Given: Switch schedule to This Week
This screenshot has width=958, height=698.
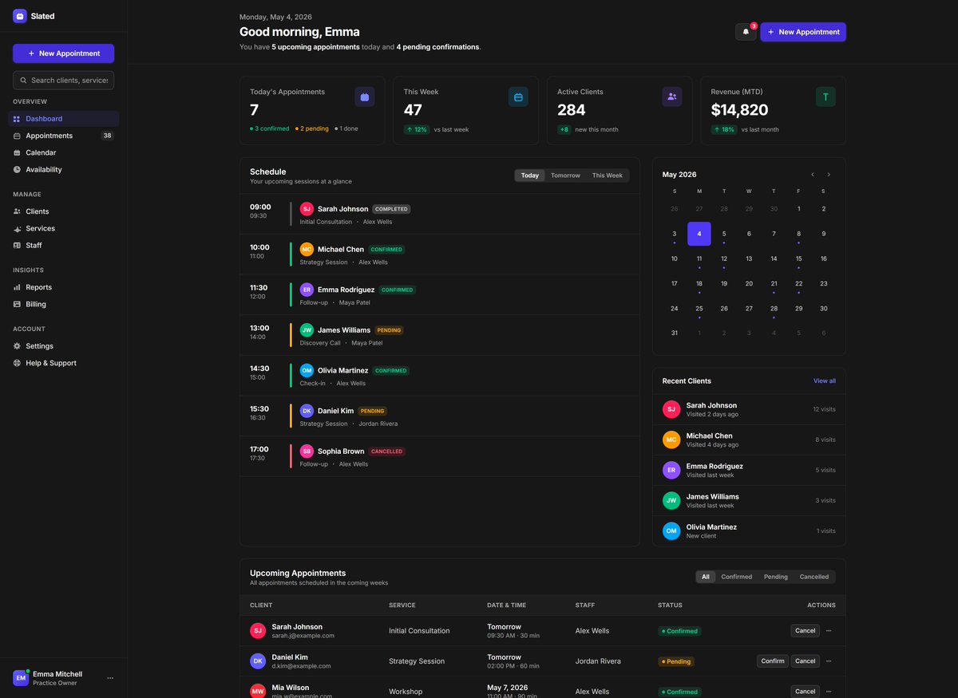Looking at the screenshot, I should [x=607, y=175].
